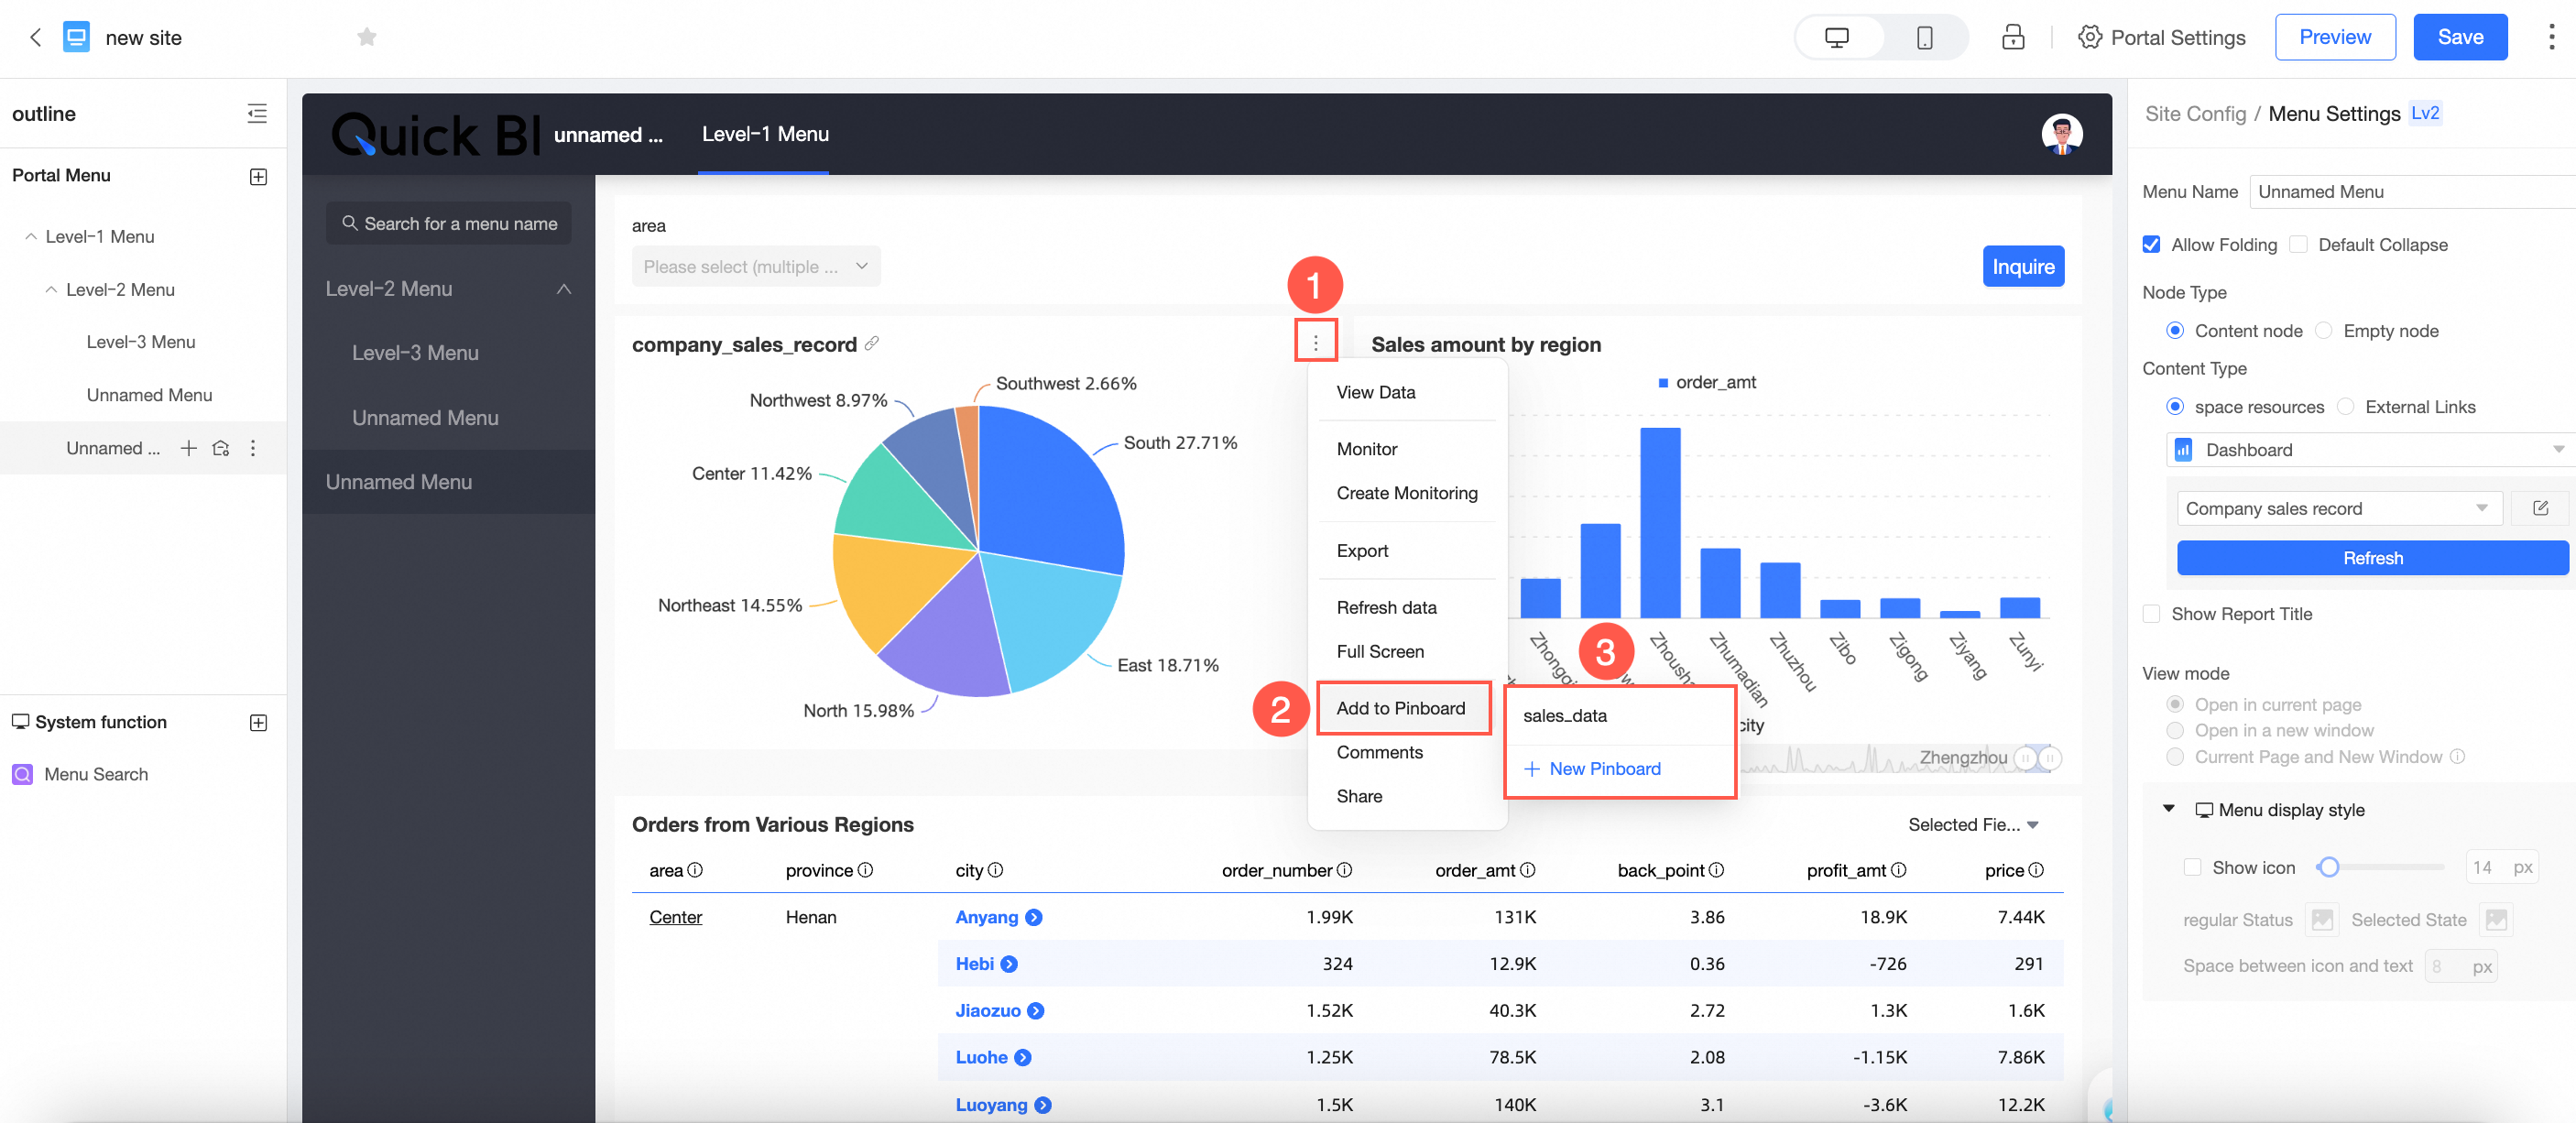Viewport: 2576px width, 1123px height.
Task: Favorite the site with star icon
Action: click(367, 37)
